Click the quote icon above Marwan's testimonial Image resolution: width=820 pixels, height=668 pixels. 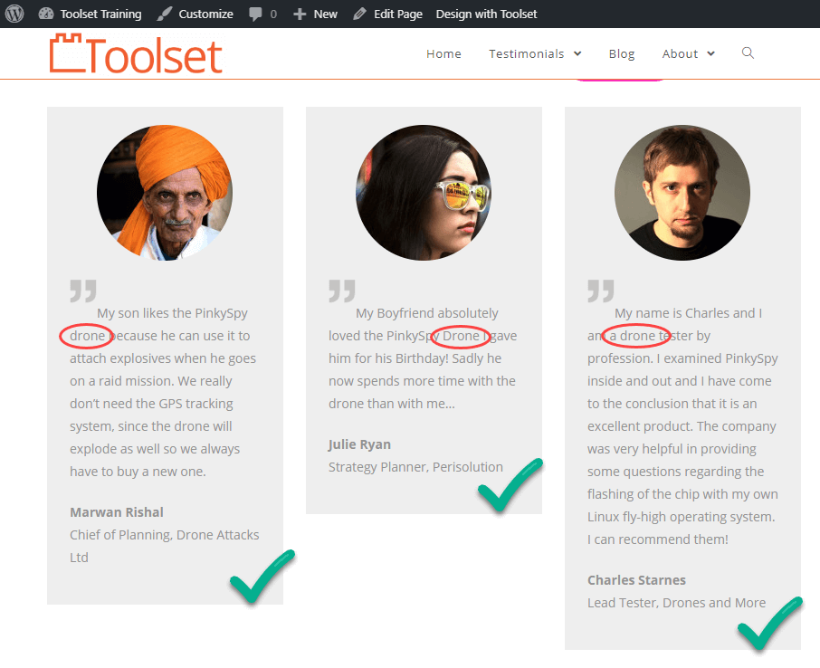coord(82,290)
